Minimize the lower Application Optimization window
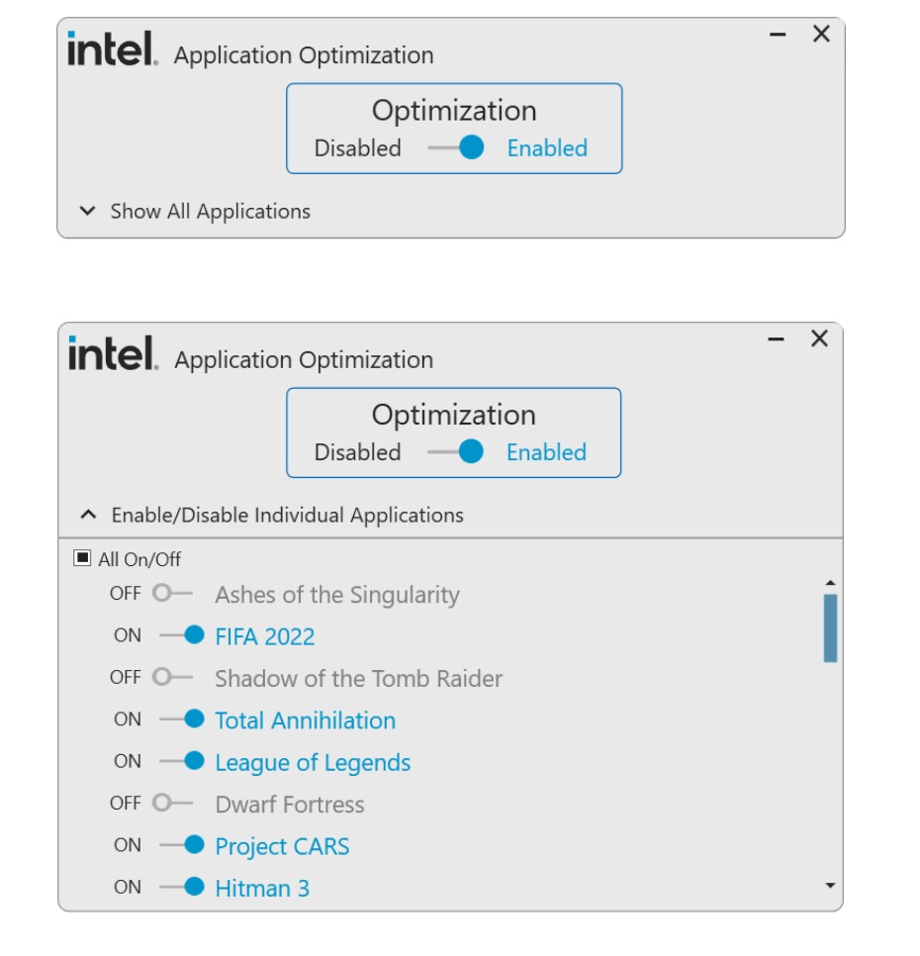This screenshot has height=956, width=920. point(776,339)
